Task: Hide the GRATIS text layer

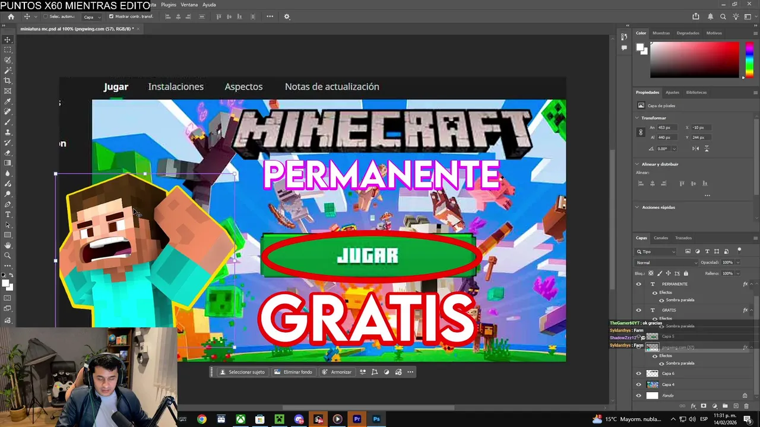Action: click(639, 310)
